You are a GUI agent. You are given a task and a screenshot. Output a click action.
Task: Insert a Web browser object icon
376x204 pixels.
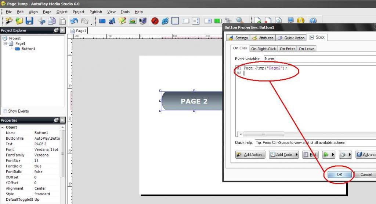165,21
